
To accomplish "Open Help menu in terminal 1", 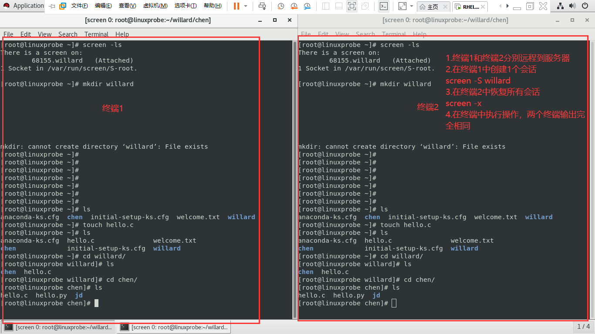I will [122, 34].
